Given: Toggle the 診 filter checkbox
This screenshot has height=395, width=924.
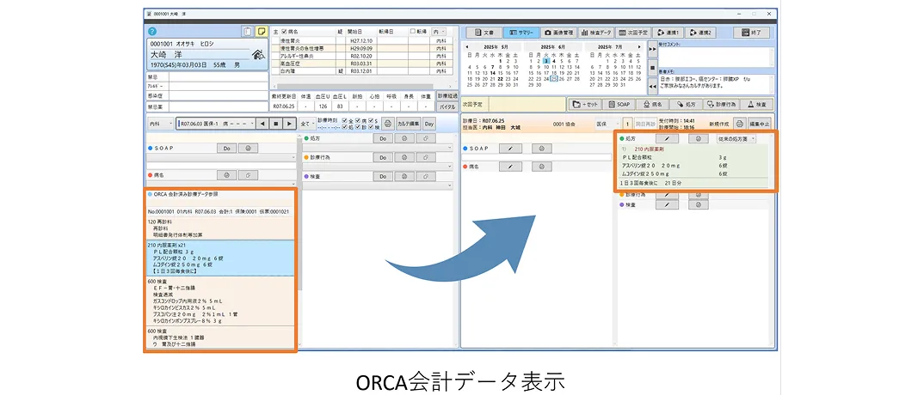Looking at the screenshot, I should click(x=360, y=127).
